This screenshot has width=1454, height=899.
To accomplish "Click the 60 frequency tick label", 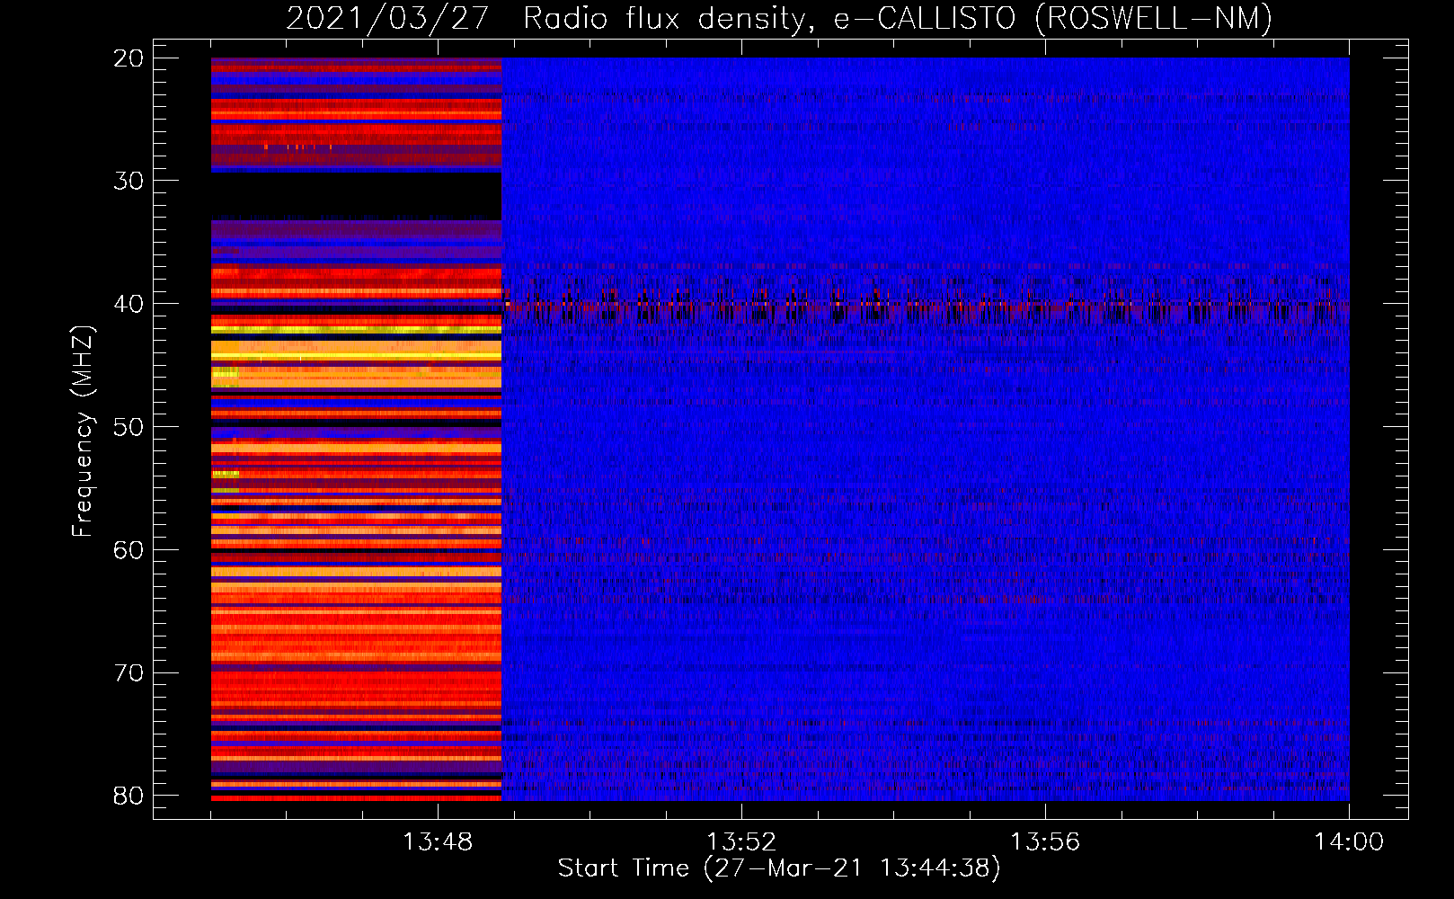I will [129, 550].
